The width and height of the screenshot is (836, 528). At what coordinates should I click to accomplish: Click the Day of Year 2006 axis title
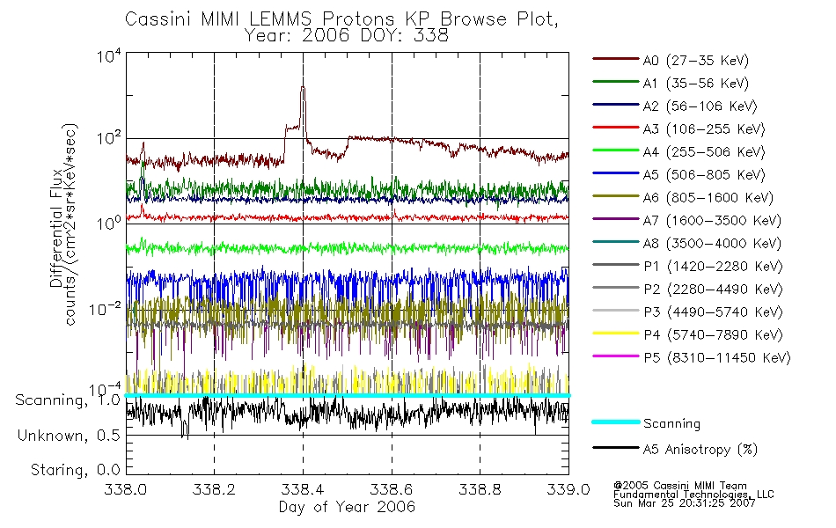pyautogui.click(x=347, y=507)
